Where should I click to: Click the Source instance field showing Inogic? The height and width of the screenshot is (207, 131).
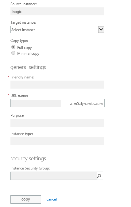(x=57, y=11)
